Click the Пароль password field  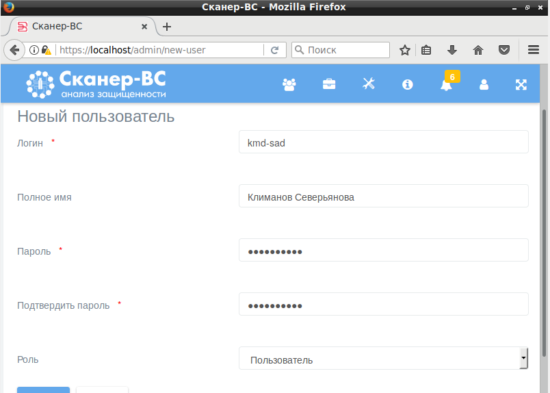click(x=383, y=250)
